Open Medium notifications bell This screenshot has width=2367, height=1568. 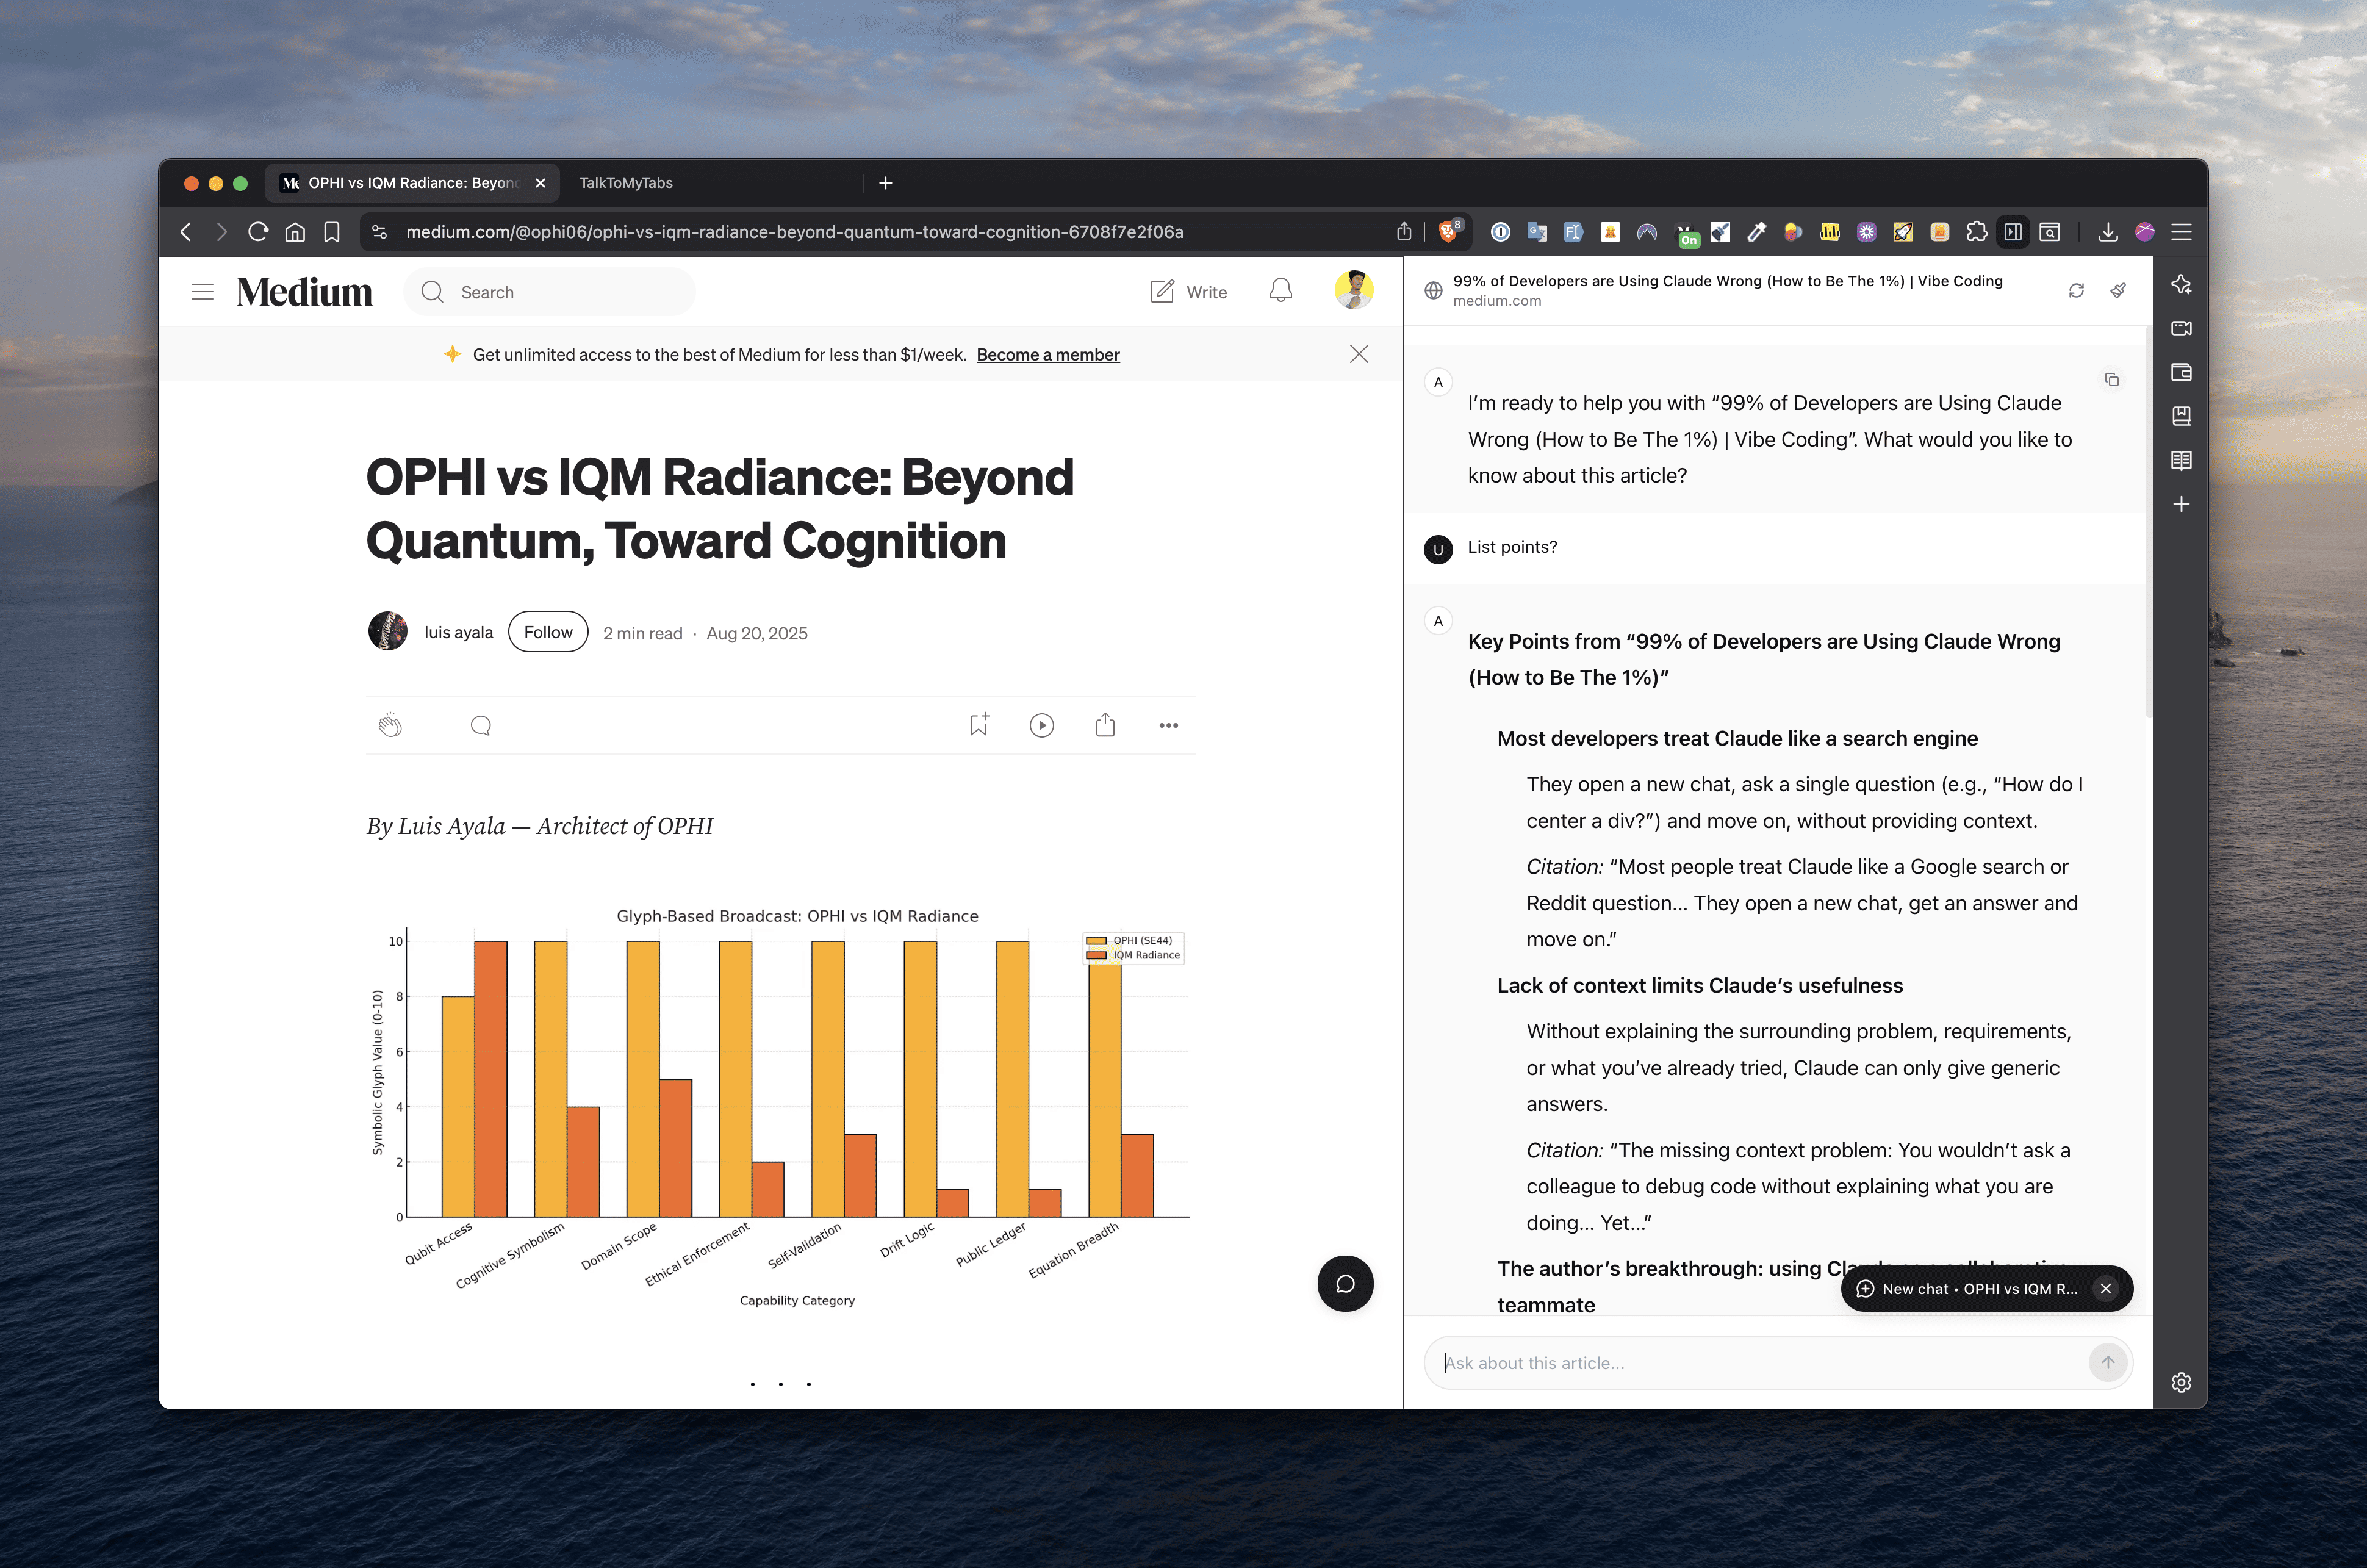point(1280,291)
